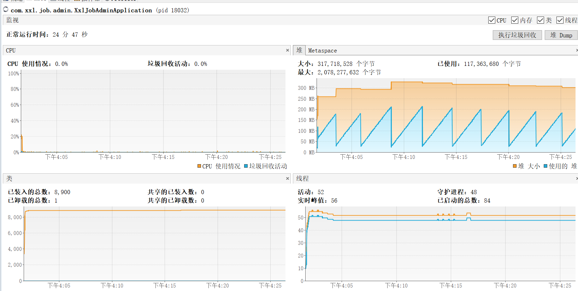Click the XxlJobAdminApplication loading icon
Screen dimensions: 578x291
tap(6, 10)
